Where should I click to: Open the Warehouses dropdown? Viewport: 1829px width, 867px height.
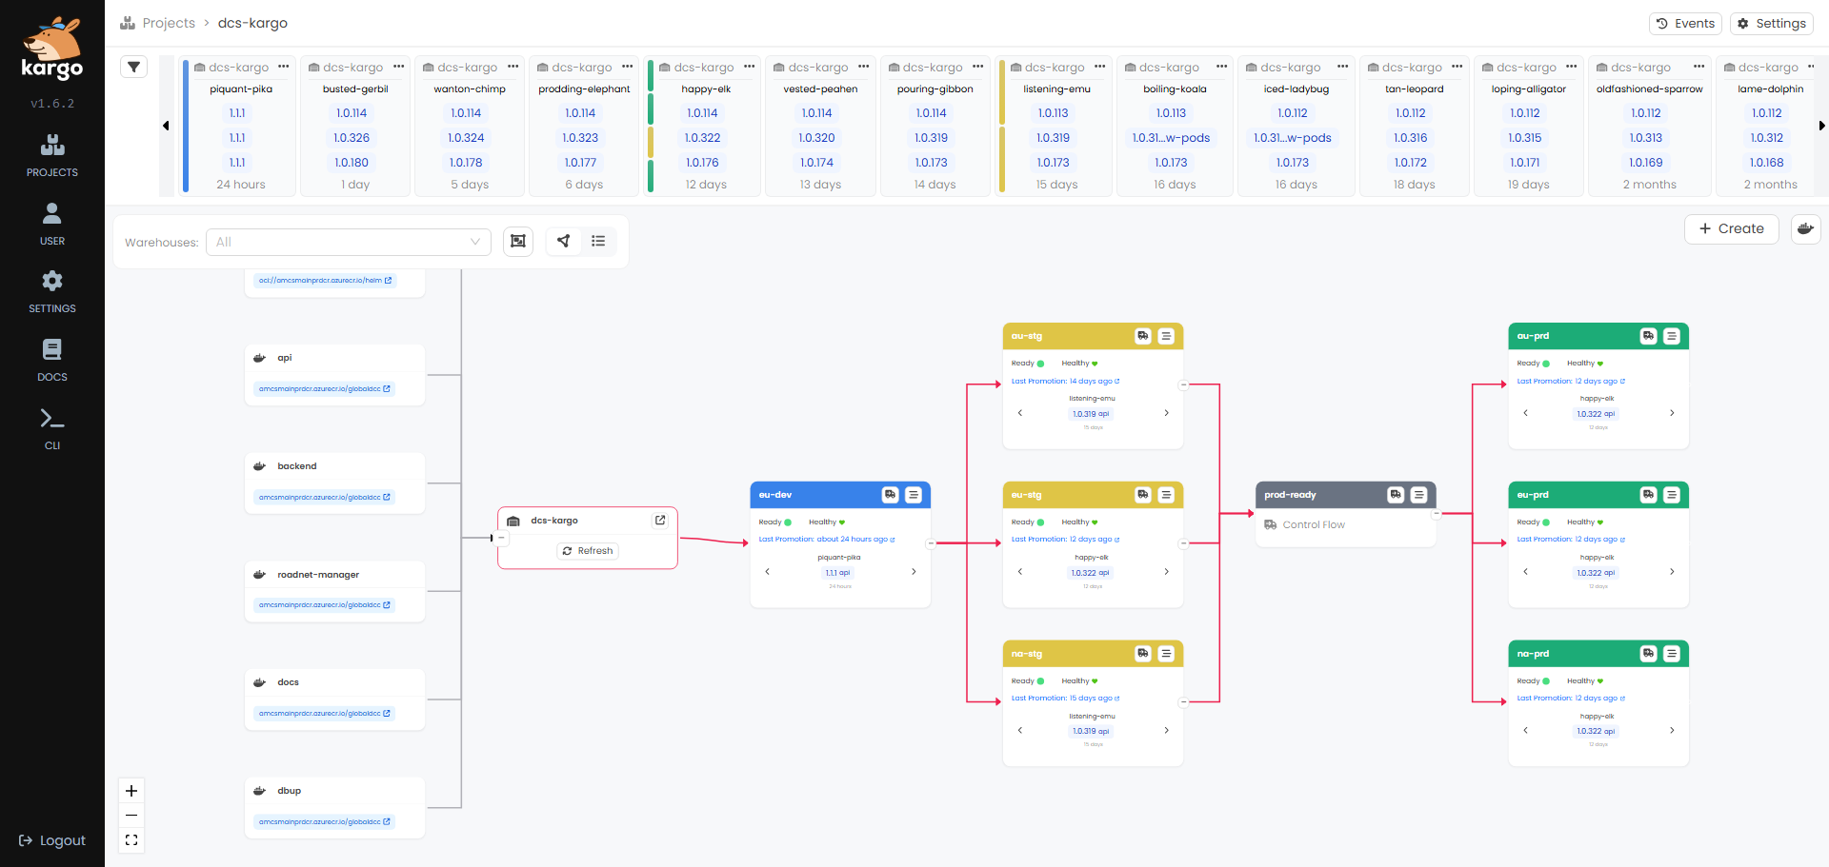[349, 242]
